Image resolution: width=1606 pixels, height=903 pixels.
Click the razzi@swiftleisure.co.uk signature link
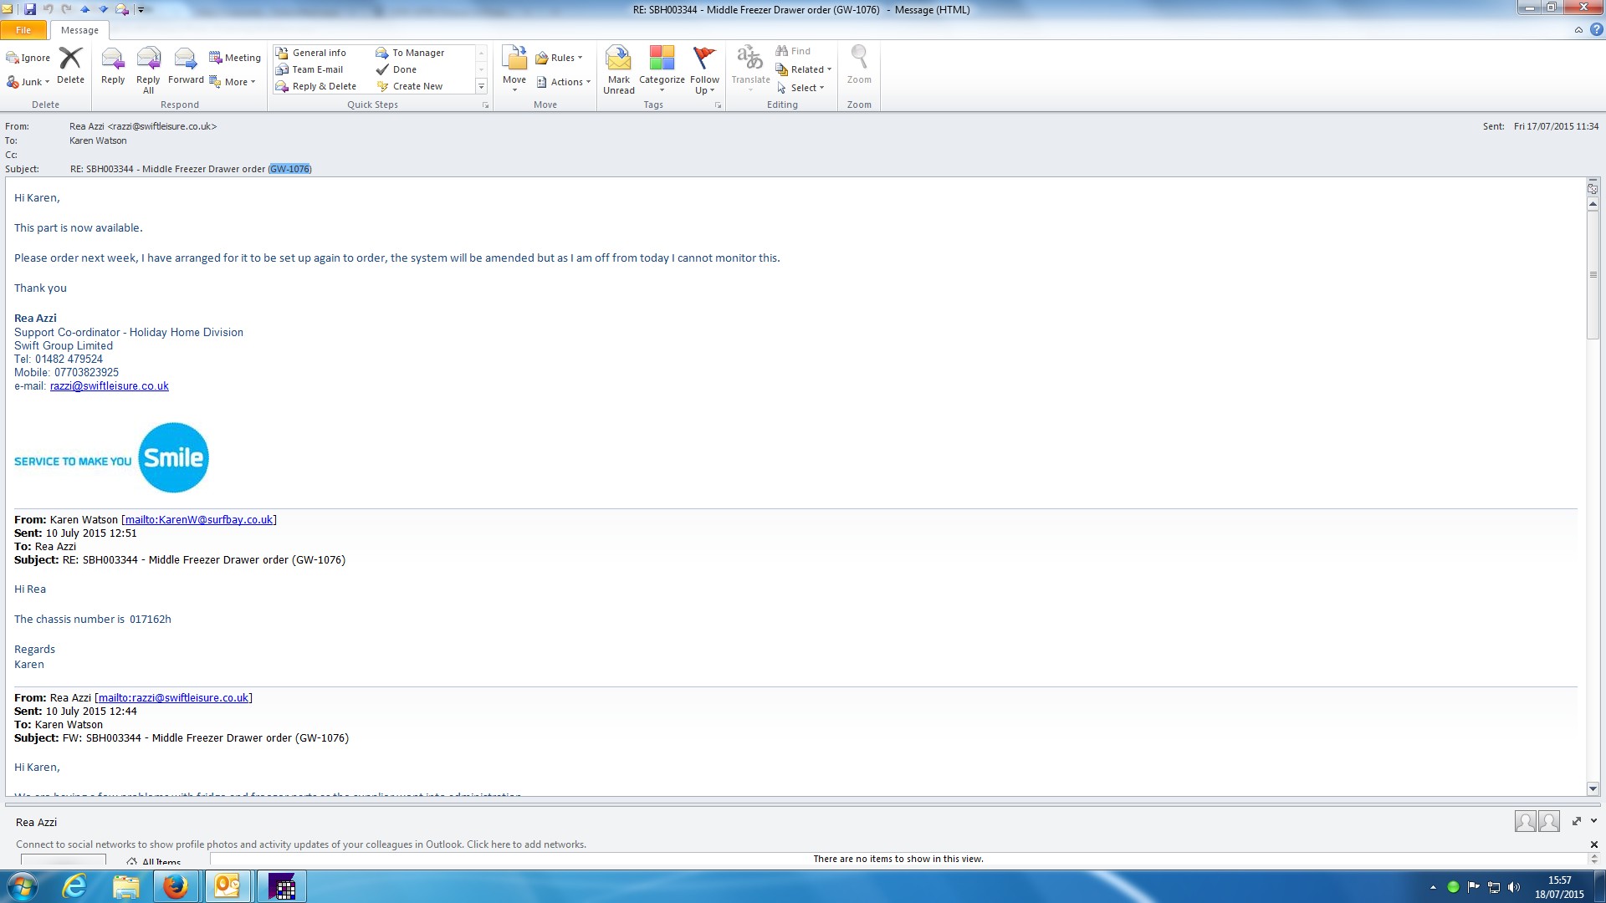pos(109,386)
